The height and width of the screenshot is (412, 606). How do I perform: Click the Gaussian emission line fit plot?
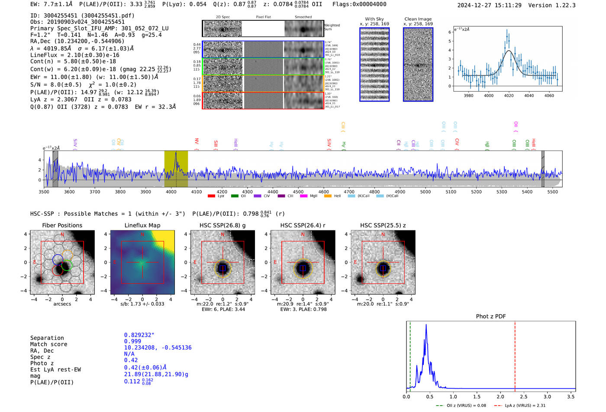(x=507, y=59)
